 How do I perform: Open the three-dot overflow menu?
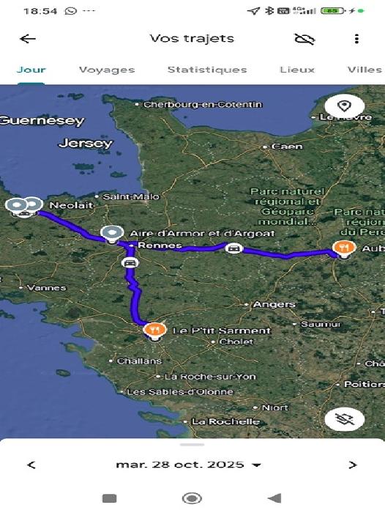(x=356, y=39)
